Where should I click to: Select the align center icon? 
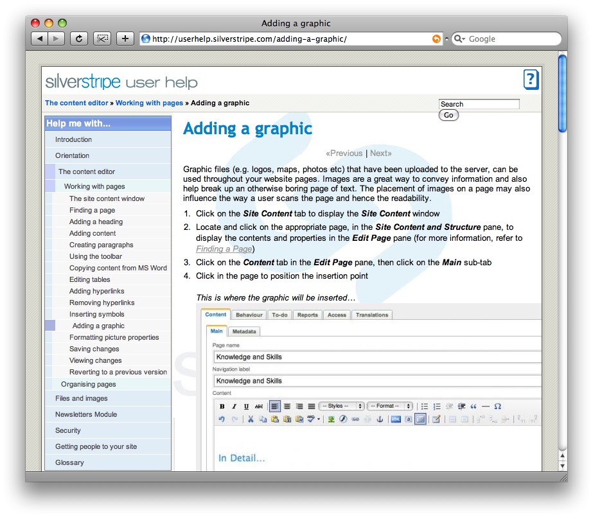tap(286, 407)
